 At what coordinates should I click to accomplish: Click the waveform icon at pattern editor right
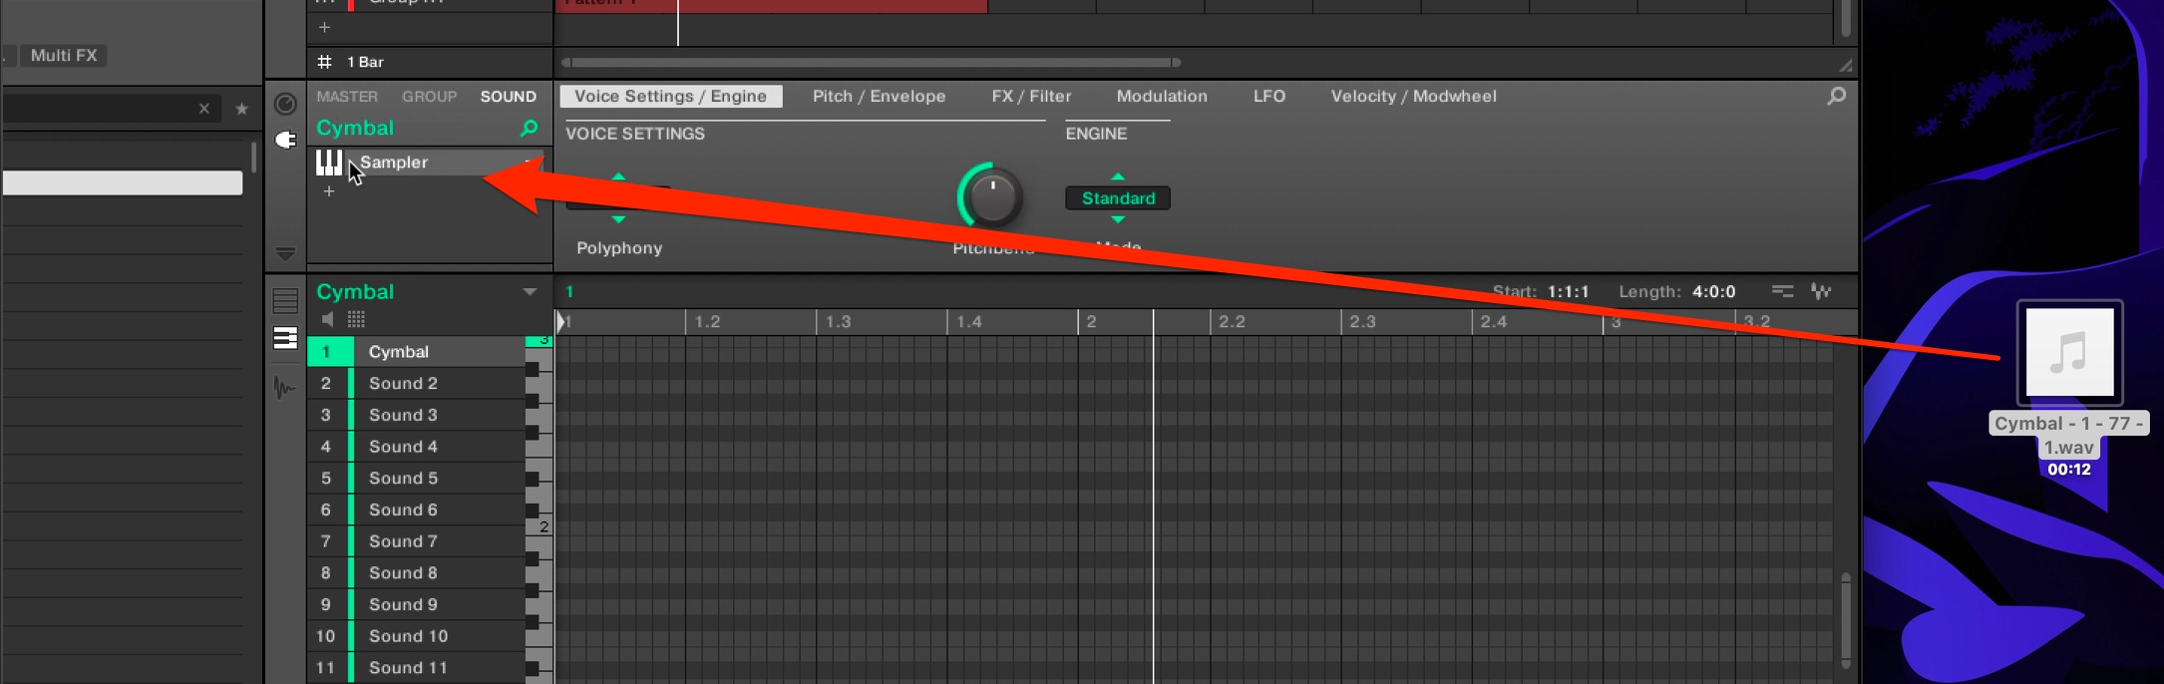click(x=1821, y=291)
